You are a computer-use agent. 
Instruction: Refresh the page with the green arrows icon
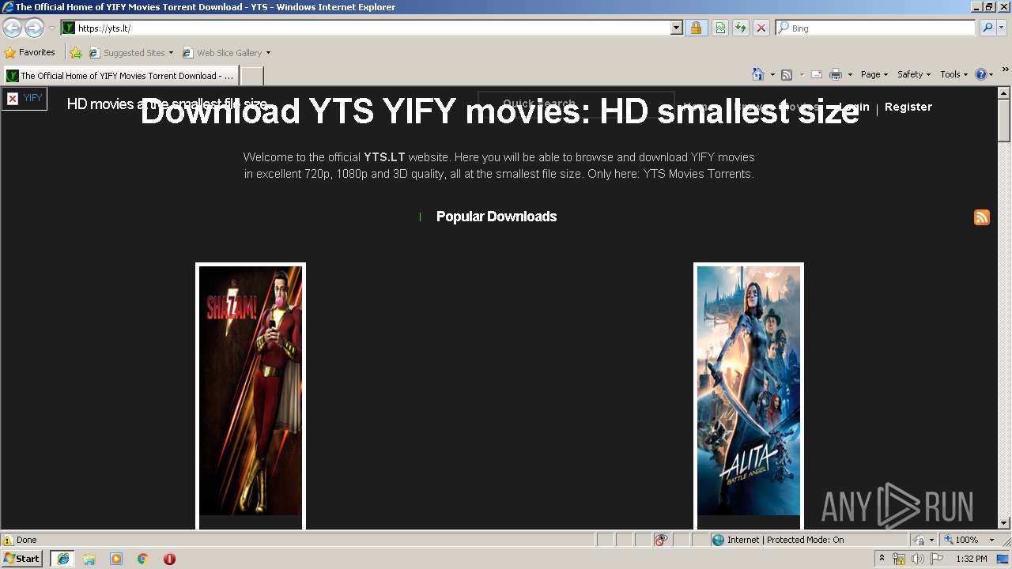[x=741, y=28]
